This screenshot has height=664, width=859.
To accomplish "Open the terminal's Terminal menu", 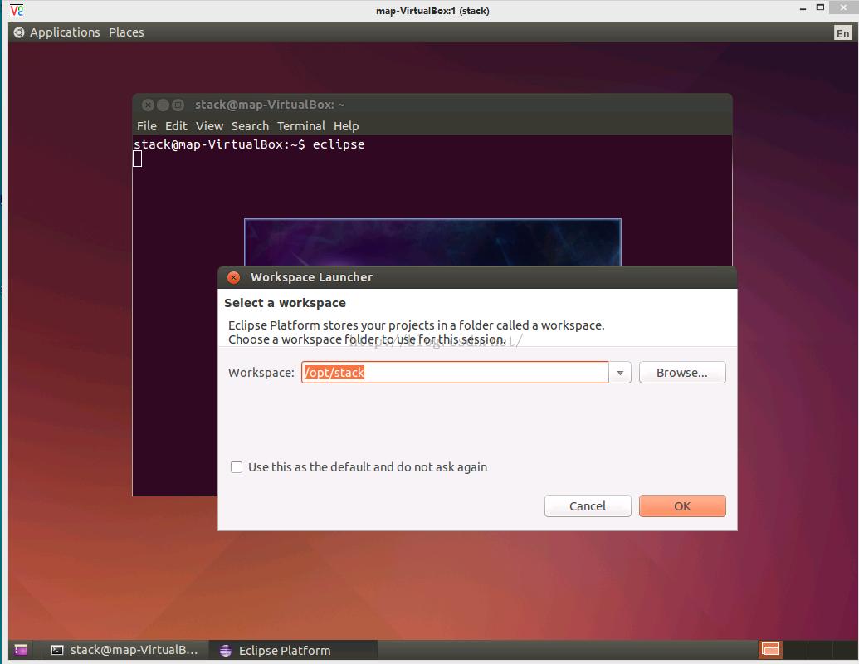I will [x=300, y=126].
